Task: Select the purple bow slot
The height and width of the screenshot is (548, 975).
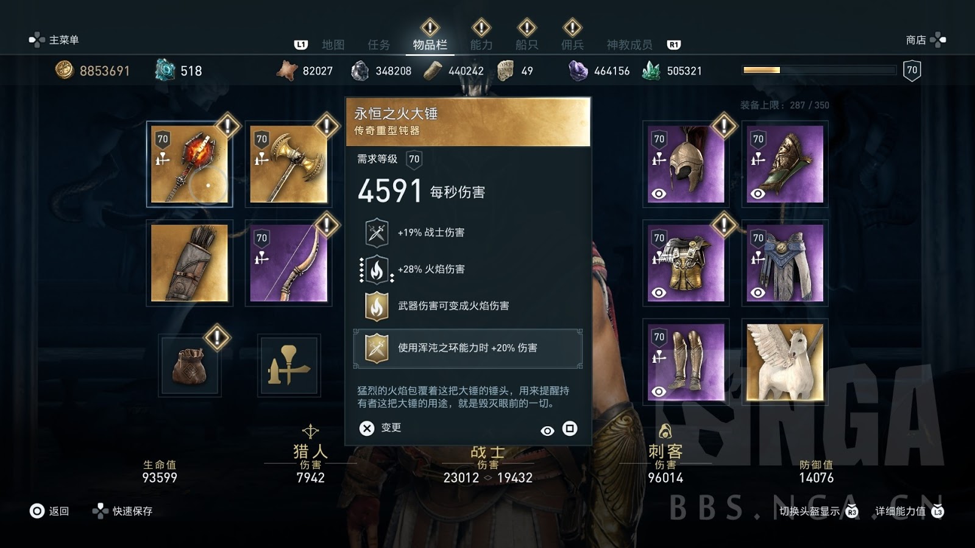Action: 288,263
